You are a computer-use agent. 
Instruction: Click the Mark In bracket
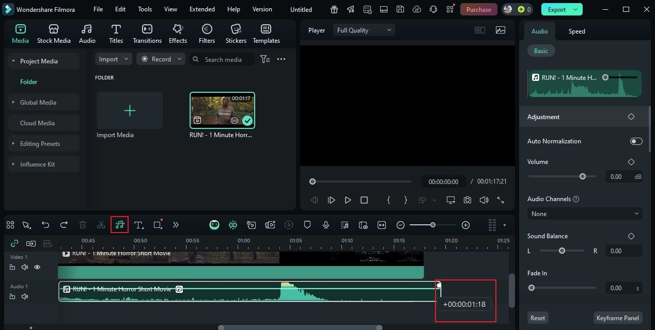(389, 200)
